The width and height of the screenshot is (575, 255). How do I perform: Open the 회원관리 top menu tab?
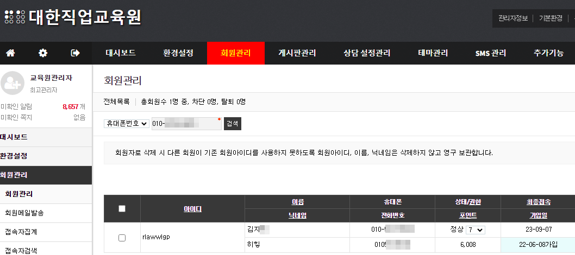tap(236, 53)
